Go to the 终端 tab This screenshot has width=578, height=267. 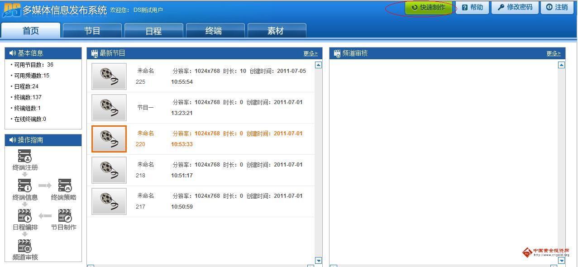[214, 31]
